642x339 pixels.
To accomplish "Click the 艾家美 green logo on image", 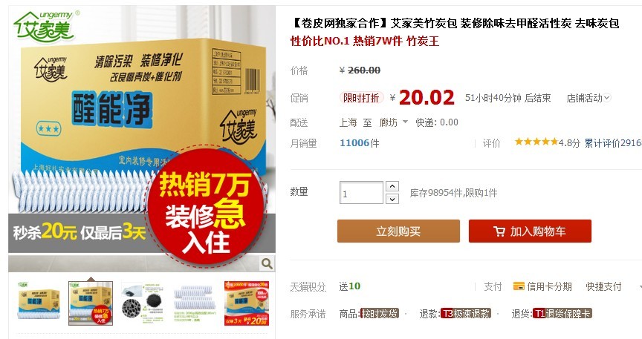I will [x=46, y=25].
